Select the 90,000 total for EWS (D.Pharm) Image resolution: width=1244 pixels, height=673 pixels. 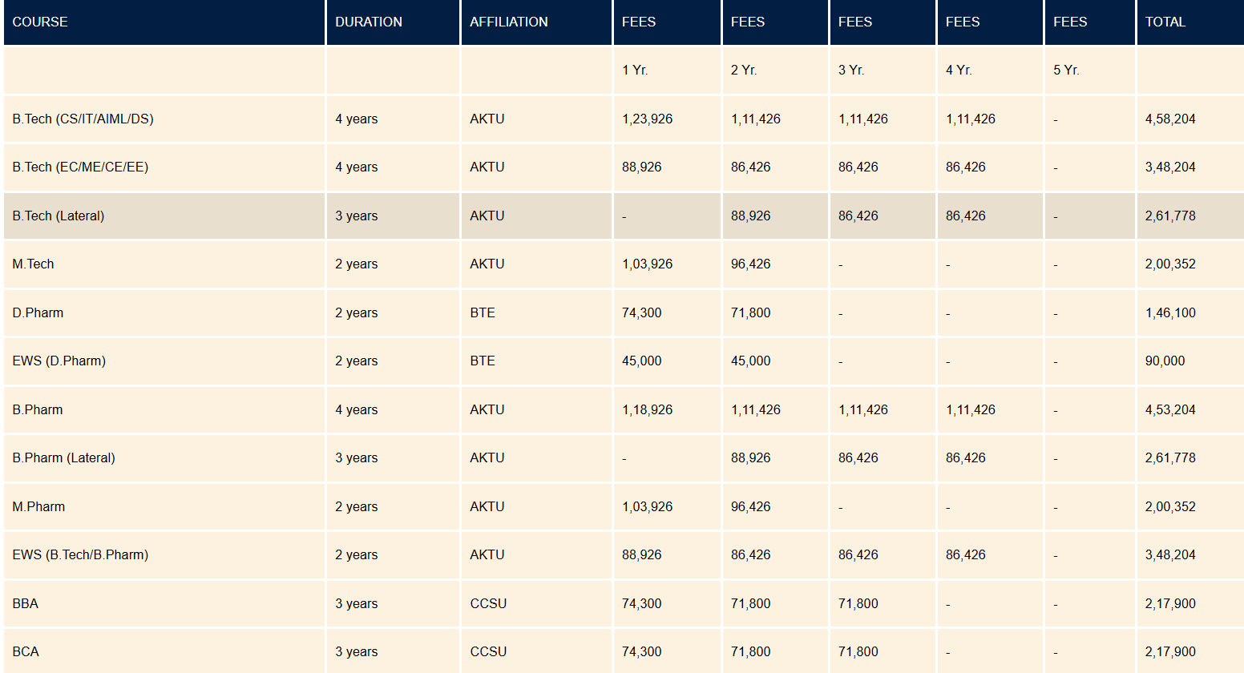click(x=1165, y=361)
